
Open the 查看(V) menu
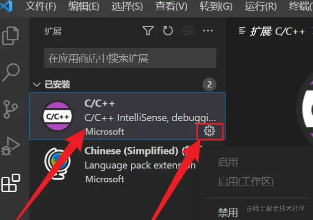point(171,6)
